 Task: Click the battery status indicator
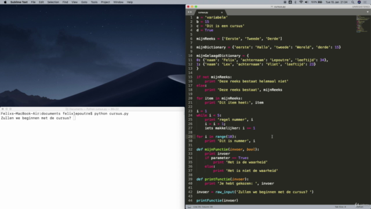click(x=317, y=2)
